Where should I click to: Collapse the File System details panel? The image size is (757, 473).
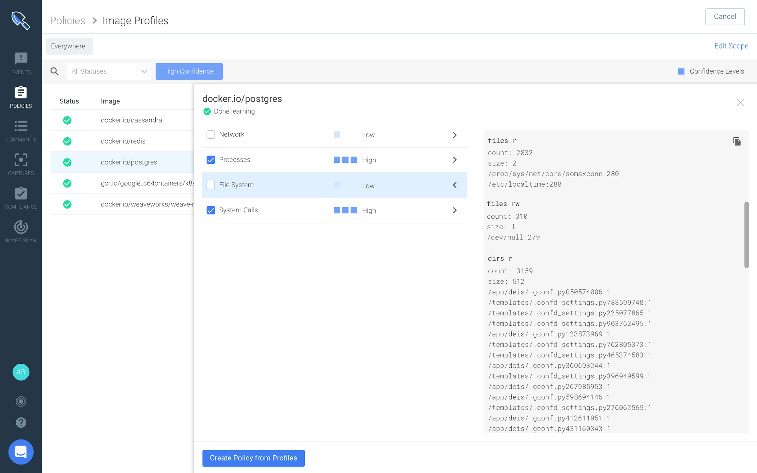pos(455,185)
